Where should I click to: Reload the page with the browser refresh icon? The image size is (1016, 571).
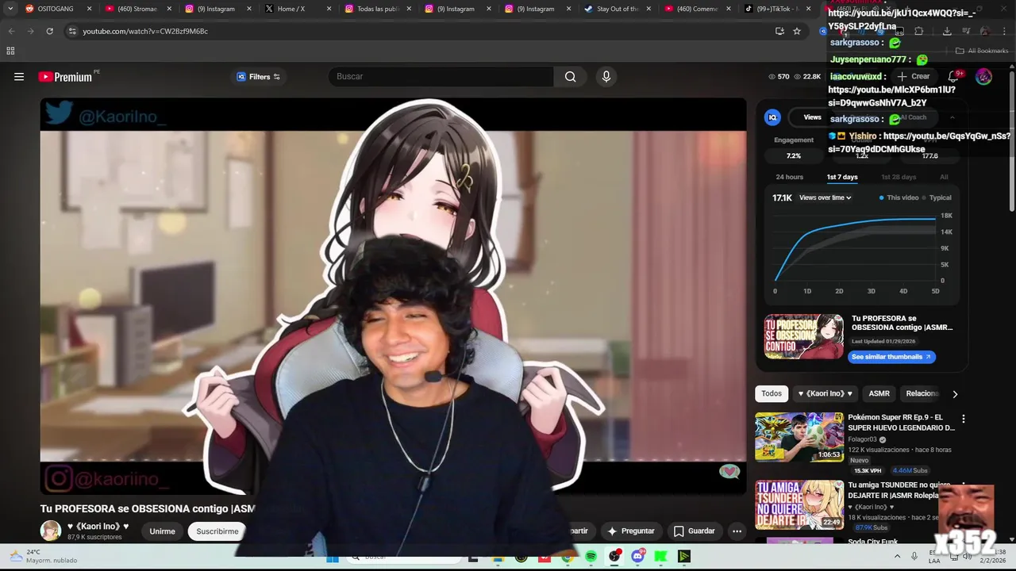pyautogui.click(x=49, y=31)
